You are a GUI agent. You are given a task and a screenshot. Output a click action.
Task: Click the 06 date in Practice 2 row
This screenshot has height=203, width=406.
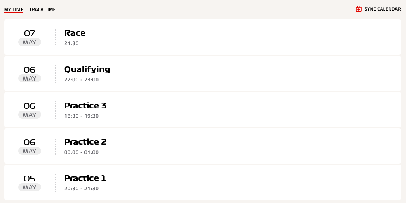[30, 142]
